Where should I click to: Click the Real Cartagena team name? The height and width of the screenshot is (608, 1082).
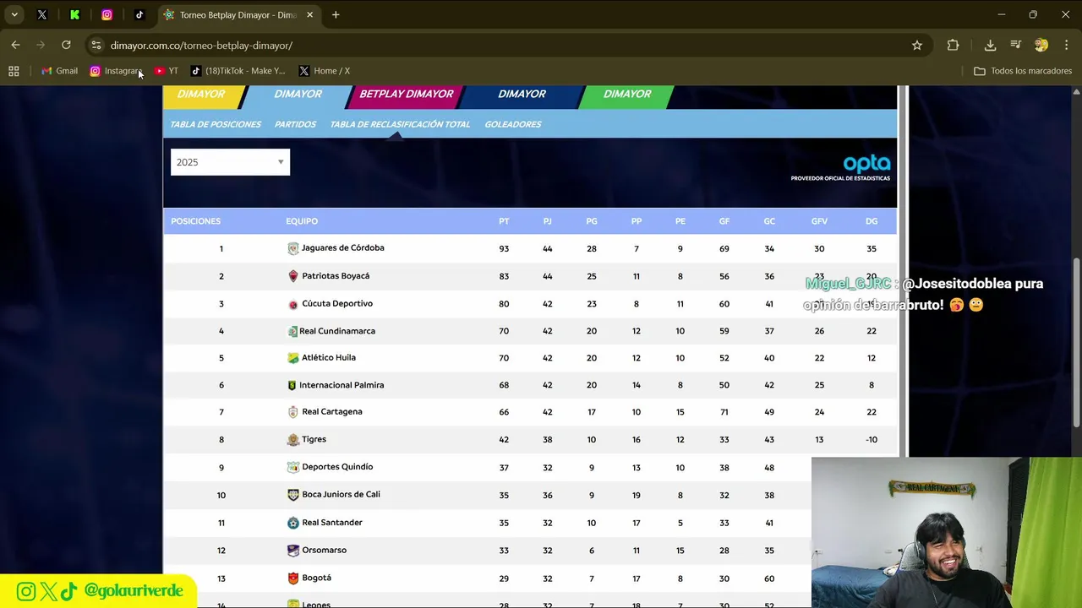(332, 412)
